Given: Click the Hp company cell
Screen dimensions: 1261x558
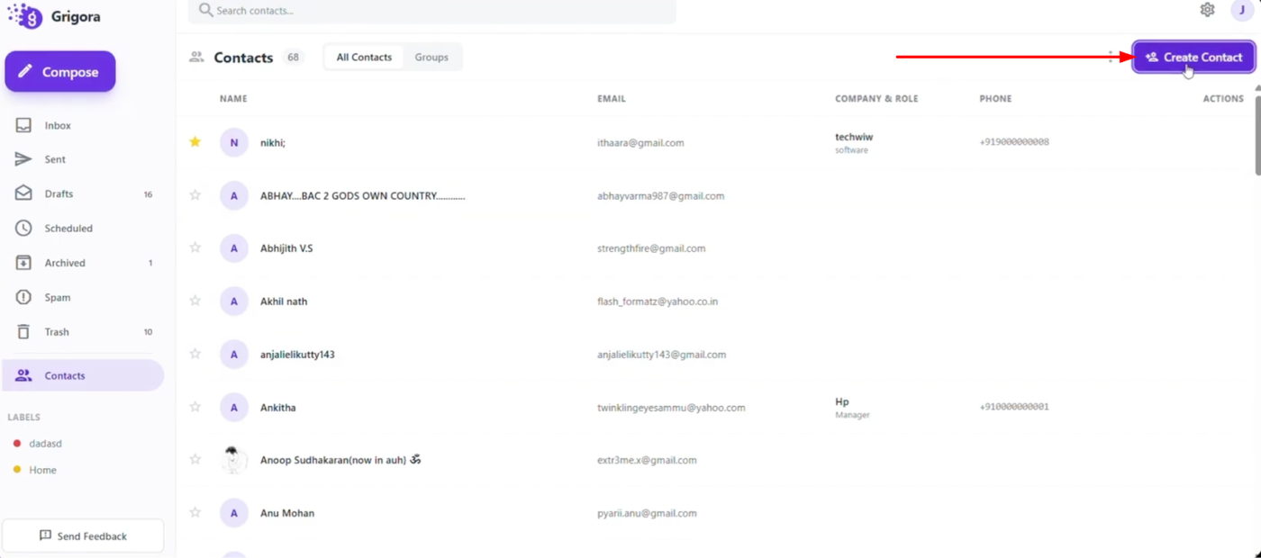Looking at the screenshot, I should 852,408.
